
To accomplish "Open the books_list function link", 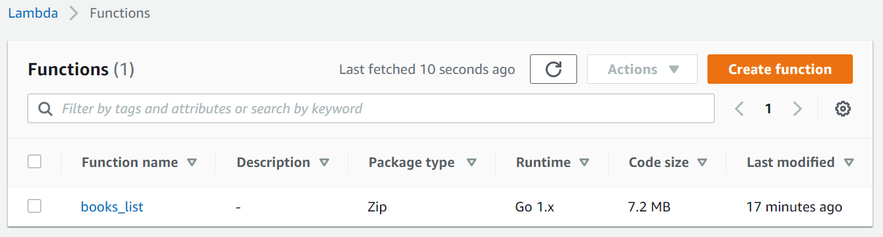I will pos(112,207).
